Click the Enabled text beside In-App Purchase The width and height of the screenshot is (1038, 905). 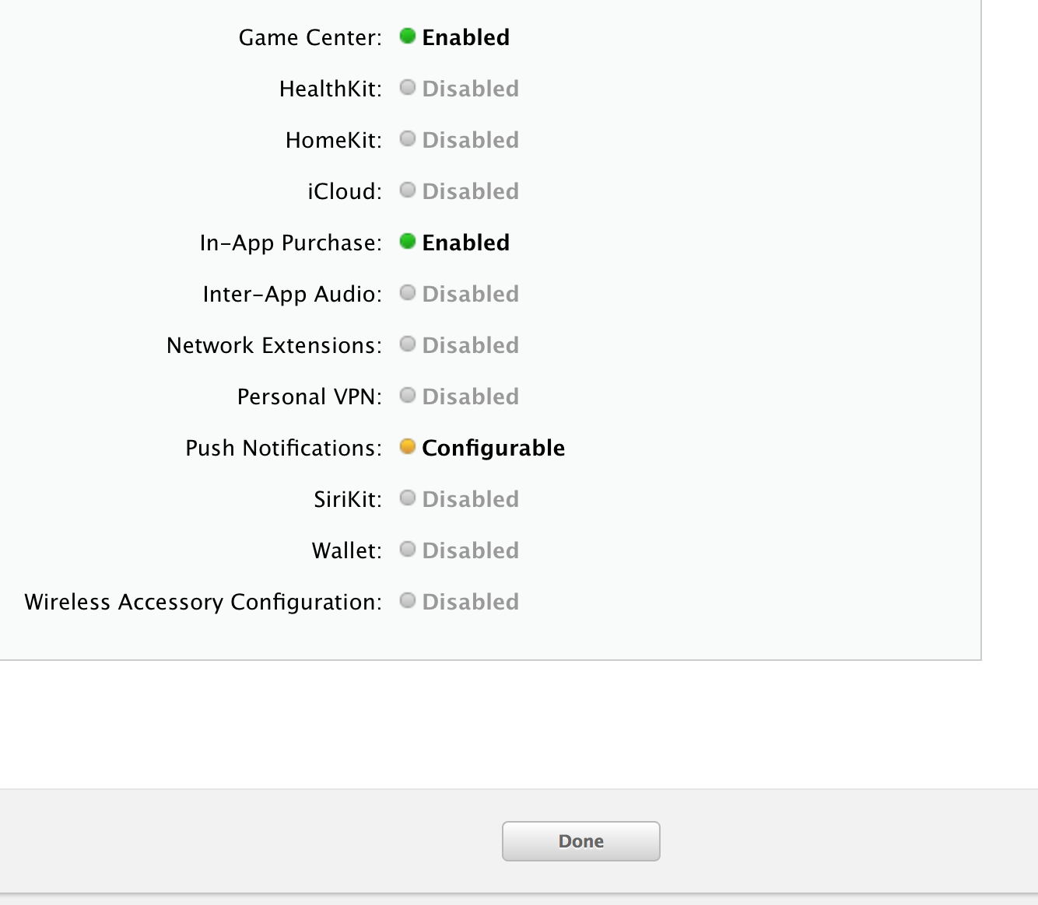point(465,243)
